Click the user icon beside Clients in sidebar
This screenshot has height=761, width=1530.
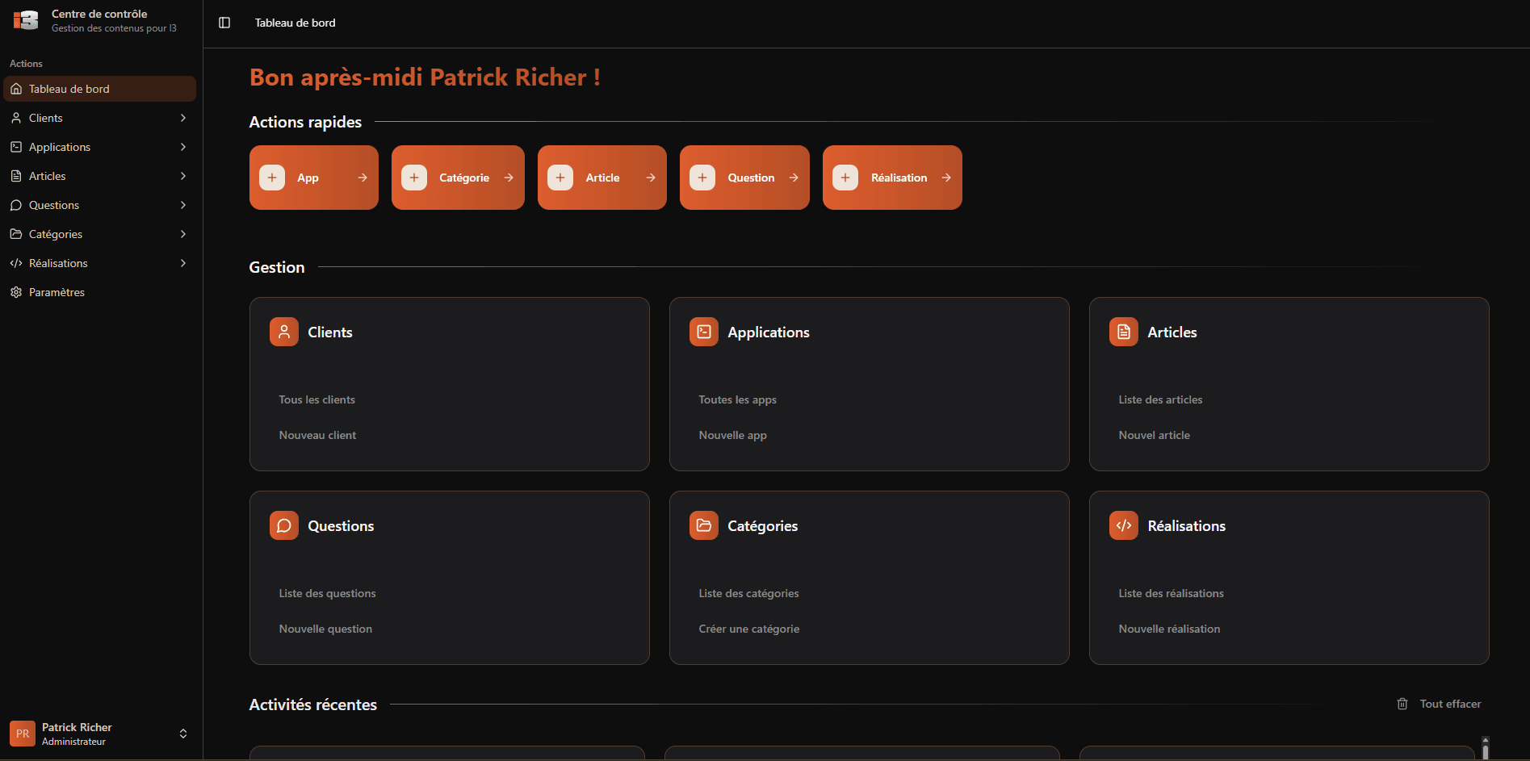coord(16,118)
